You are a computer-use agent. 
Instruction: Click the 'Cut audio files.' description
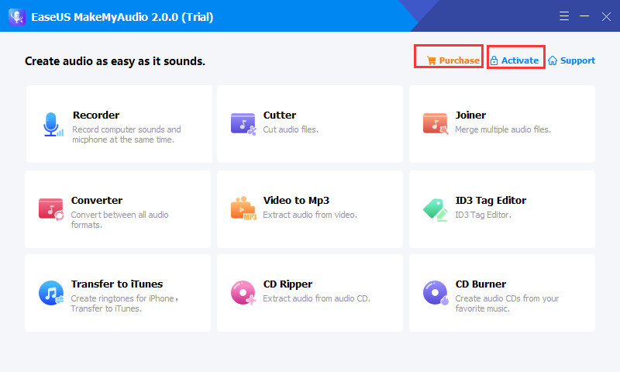point(291,129)
